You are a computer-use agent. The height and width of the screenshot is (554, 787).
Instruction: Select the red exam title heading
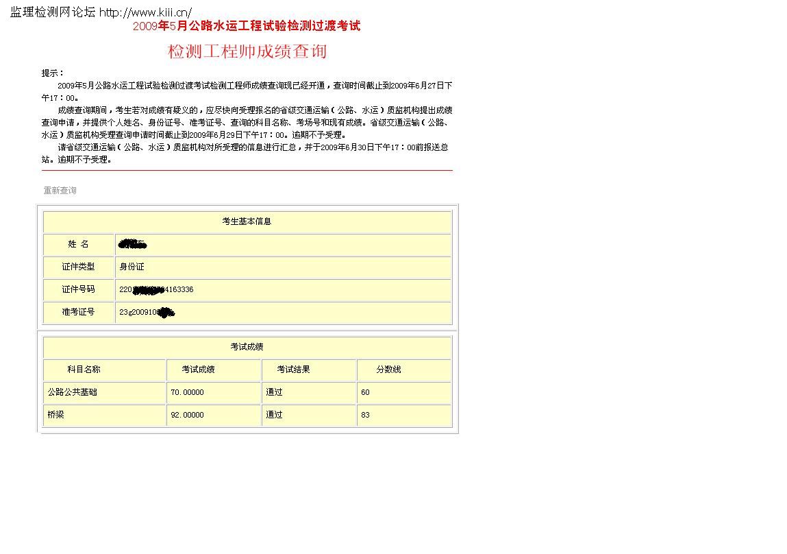246,27
